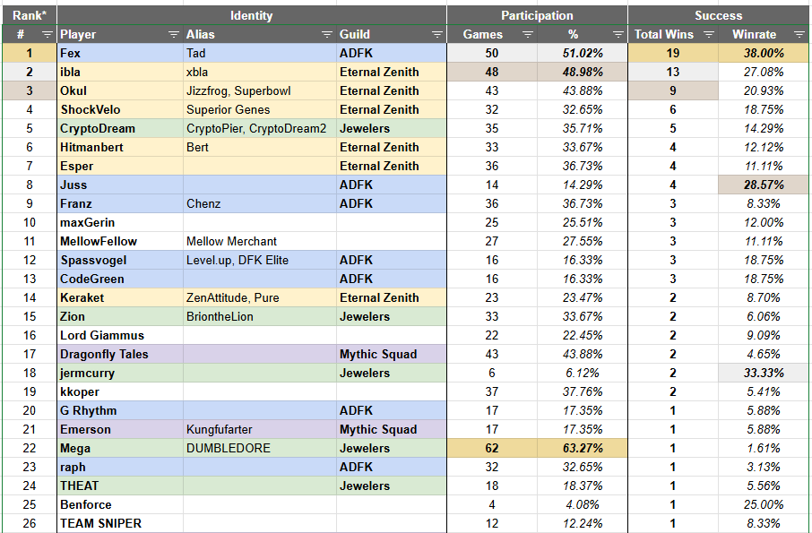Click the player cell Fex
This screenshot has width=812, height=533.
tap(120, 54)
